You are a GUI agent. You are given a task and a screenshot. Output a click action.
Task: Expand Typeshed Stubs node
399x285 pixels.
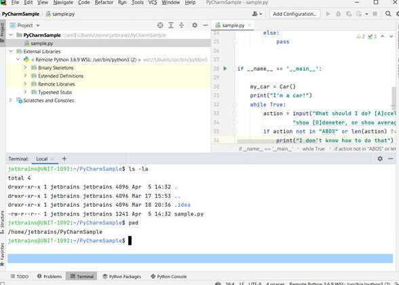click(x=25, y=92)
